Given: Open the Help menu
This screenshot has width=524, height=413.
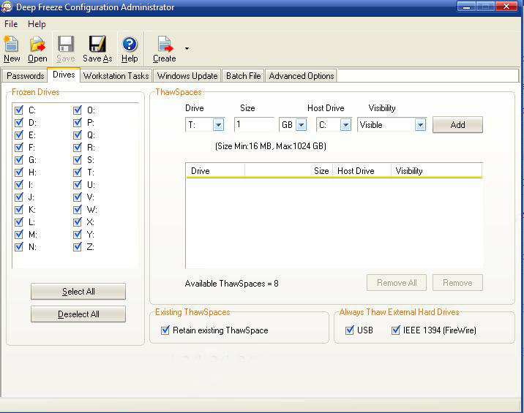Looking at the screenshot, I should (37, 24).
